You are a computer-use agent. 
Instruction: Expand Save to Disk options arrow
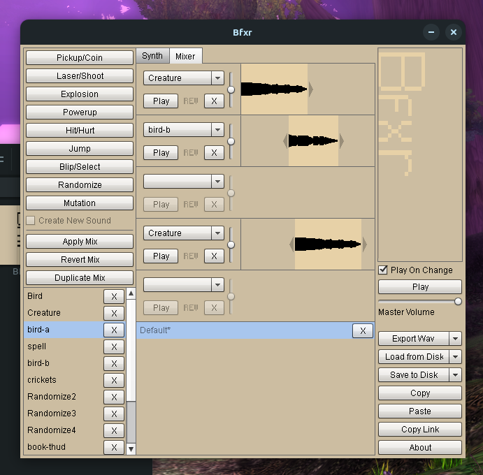[455, 375]
